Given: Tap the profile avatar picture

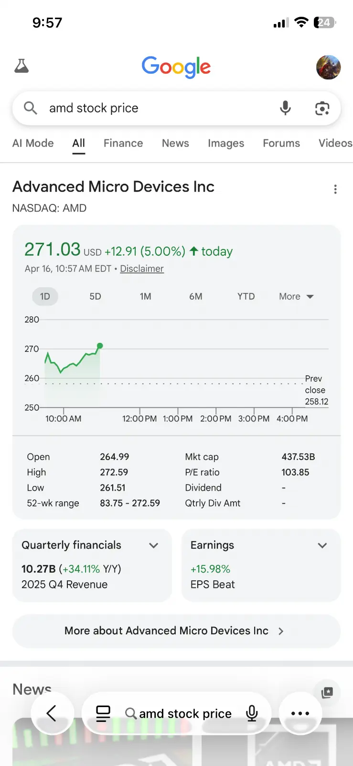Looking at the screenshot, I should [x=328, y=67].
